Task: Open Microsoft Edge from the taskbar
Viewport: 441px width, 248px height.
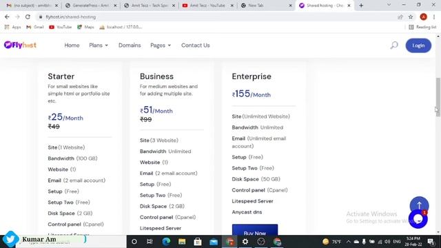Action: tap(166, 242)
